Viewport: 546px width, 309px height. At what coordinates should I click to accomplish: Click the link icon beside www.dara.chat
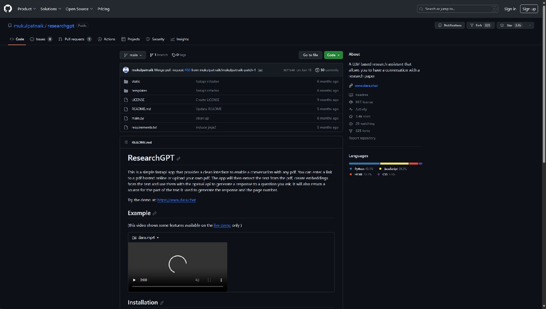click(x=351, y=86)
